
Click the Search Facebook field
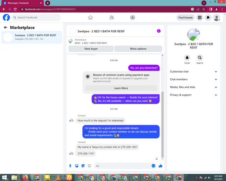[36, 18]
